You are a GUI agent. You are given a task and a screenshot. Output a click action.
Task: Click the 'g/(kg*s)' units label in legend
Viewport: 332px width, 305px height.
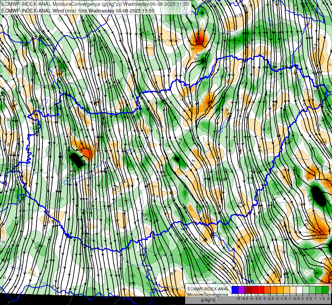click(208, 300)
